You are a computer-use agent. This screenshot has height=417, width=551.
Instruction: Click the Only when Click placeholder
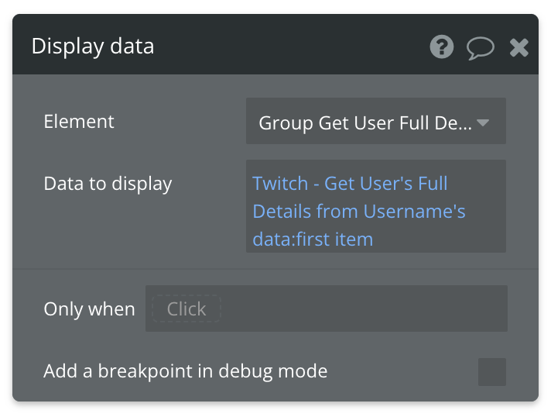[186, 308]
